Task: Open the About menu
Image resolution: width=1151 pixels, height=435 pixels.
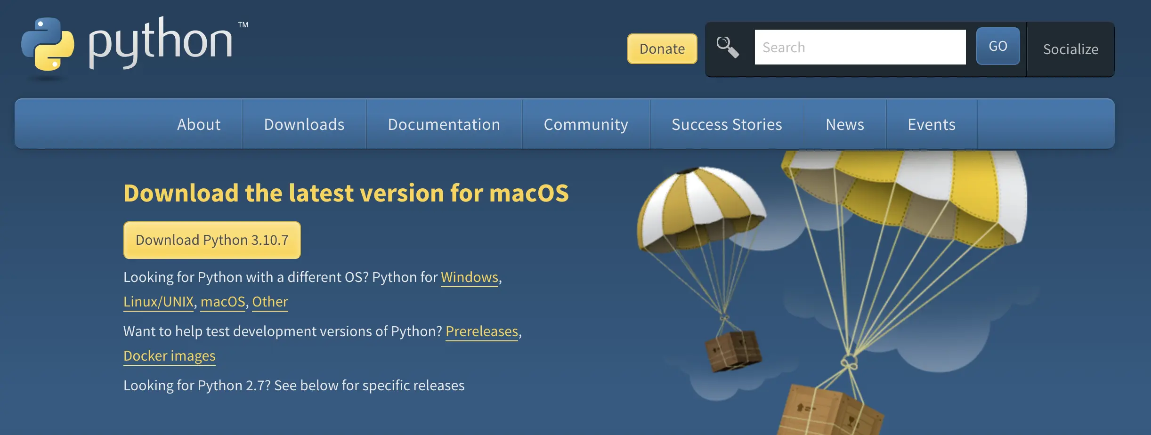Action: coord(198,124)
